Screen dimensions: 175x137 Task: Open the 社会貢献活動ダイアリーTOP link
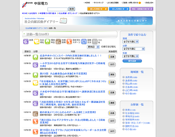(x=36, y=28)
